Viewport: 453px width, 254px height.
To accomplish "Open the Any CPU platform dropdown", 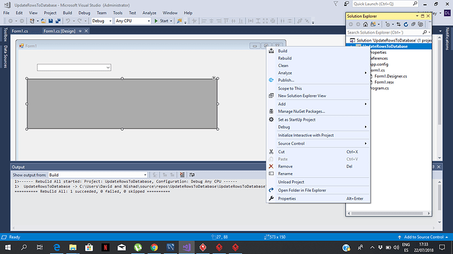I will 133,21.
